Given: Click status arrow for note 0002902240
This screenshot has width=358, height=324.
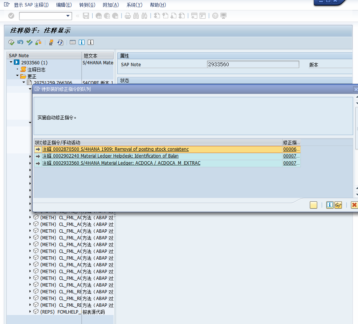Looking at the screenshot, I should [38, 156].
